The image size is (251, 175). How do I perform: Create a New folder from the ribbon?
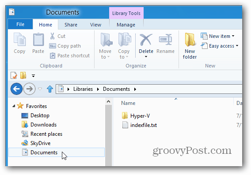[190, 46]
